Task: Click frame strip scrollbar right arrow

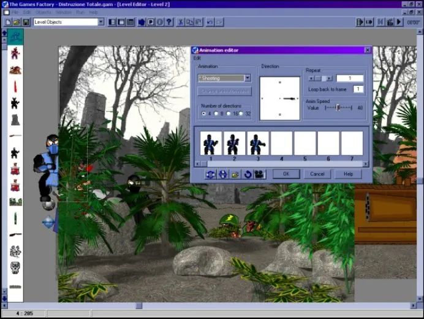Action: 366,164
